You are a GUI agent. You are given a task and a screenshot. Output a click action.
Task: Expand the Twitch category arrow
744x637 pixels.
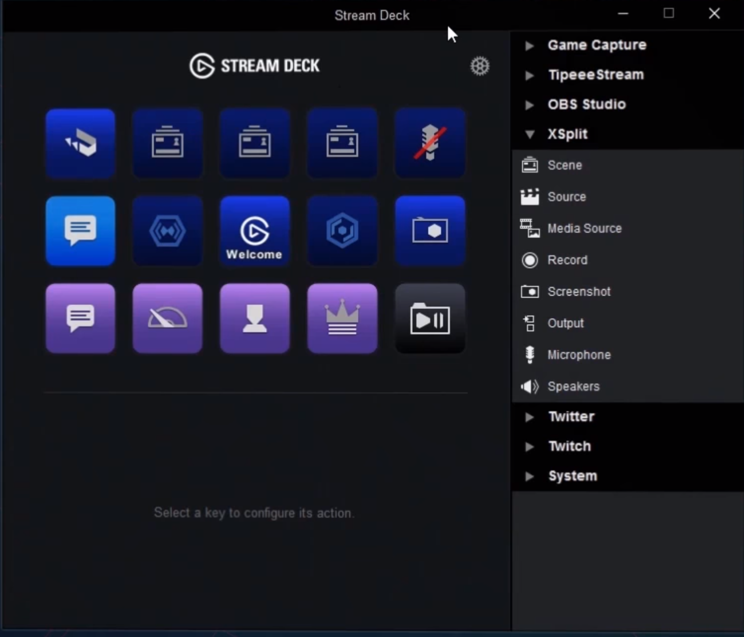(x=529, y=447)
